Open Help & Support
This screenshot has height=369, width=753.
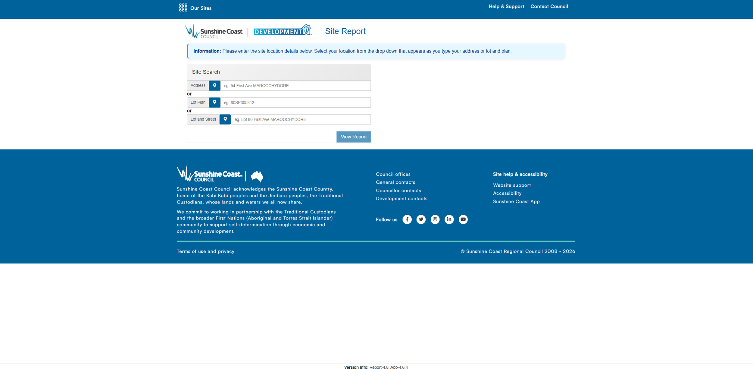(x=506, y=6)
